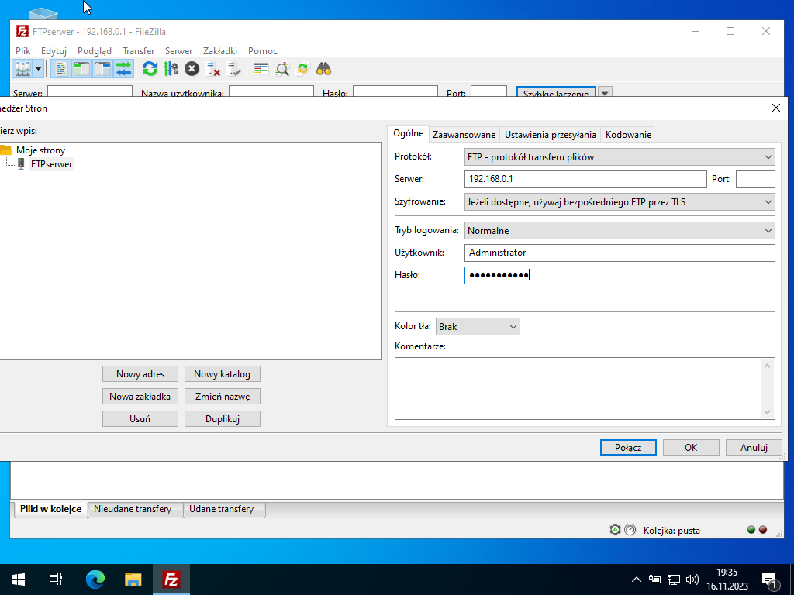Open the Kolor tła dropdown
794x595 pixels.
tap(478, 326)
